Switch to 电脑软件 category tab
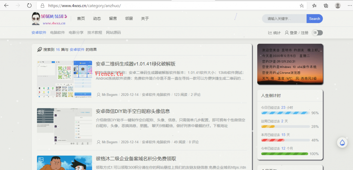 coord(57,33)
